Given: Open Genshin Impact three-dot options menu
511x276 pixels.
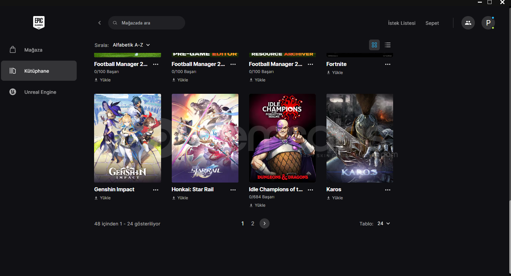Looking at the screenshot, I should 156,190.
